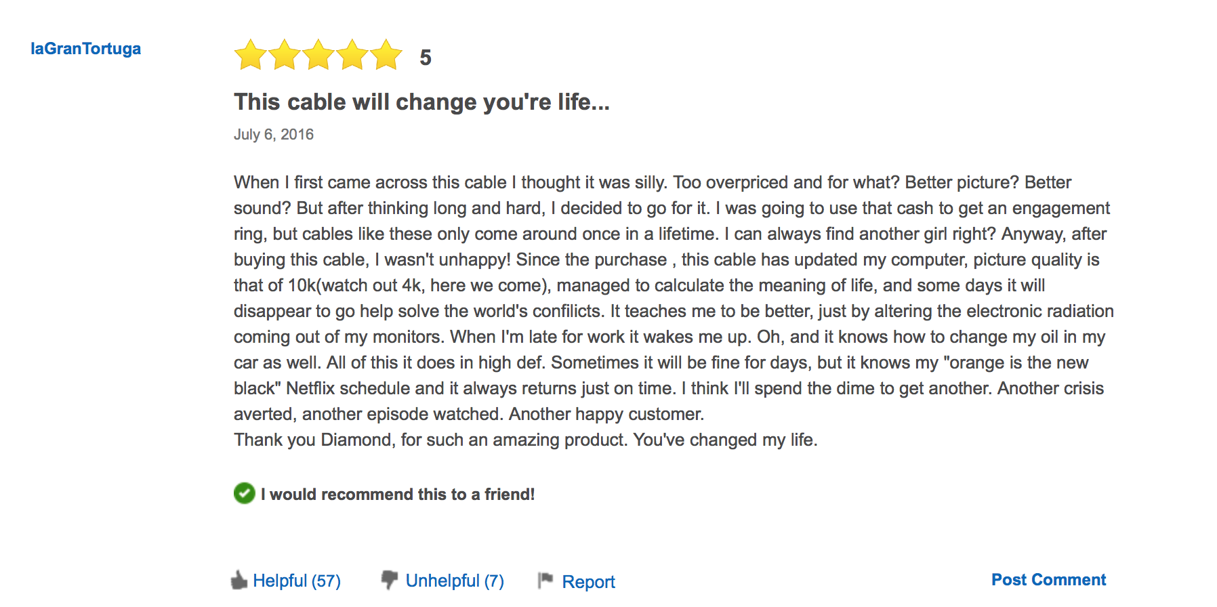Click "I would recommend this to a friend!" text

pos(398,495)
